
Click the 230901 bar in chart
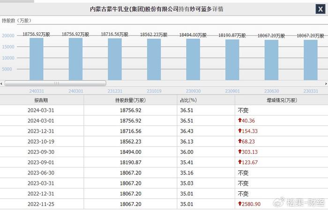pos(232,60)
